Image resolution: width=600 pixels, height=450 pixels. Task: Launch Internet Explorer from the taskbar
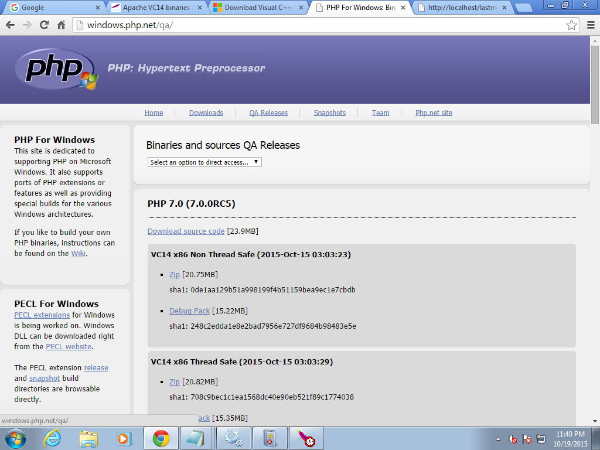click(x=52, y=438)
